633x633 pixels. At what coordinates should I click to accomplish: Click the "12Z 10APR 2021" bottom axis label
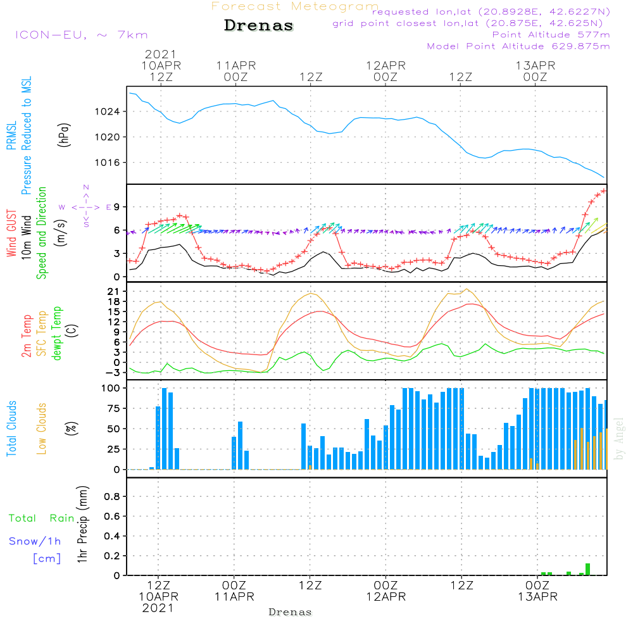tap(158, 597)
